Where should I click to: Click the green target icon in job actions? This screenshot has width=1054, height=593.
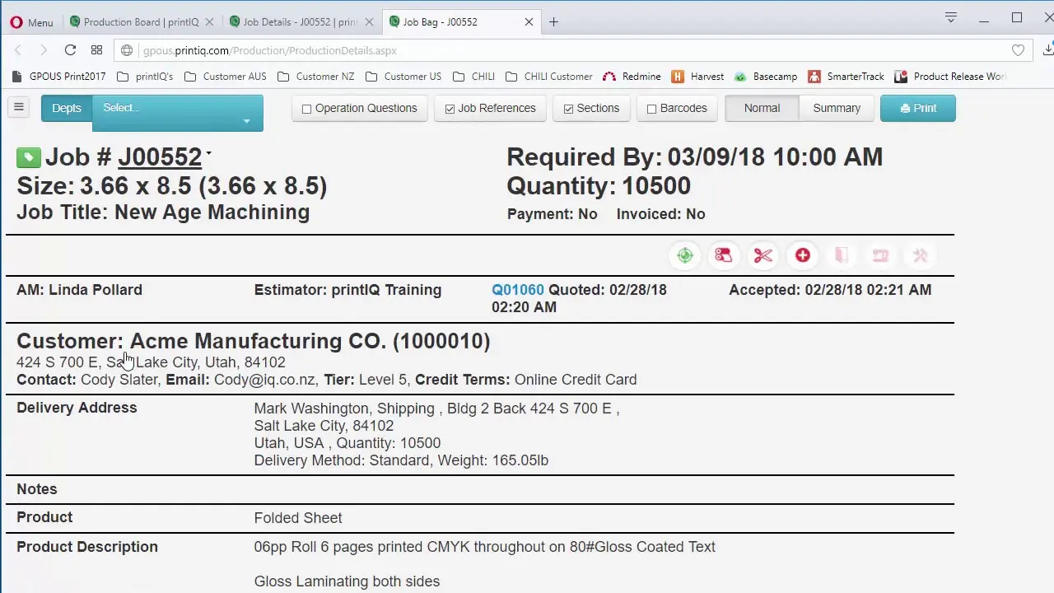pos(685,256)
